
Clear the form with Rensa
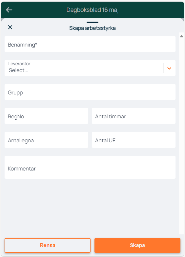pyautogui.click(x=48, y=245)
